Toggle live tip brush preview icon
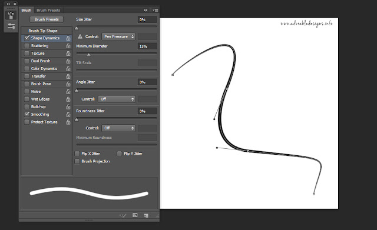377x230 pixels. pyautogui.click(x=123, y=215)
